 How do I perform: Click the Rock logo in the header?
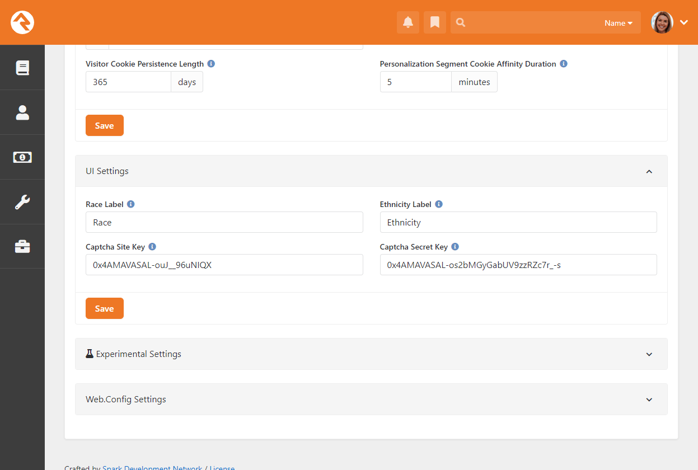coord(22,22)
